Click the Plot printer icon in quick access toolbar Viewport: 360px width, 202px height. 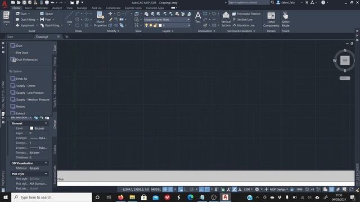pos(47,2)
